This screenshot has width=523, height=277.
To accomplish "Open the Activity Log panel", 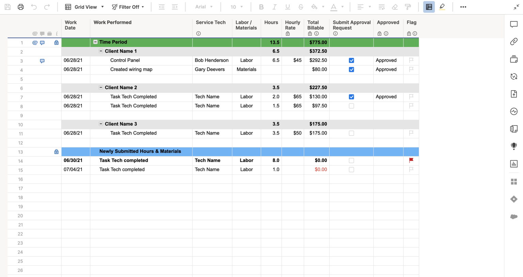I will [513, 111].
